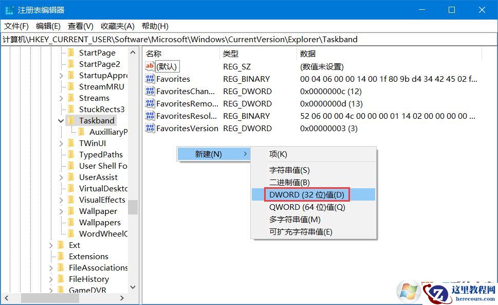The image size is (498, 305).
Task: Click the AuxilliaryP folder icon
Action: click(x=82, y=132)
